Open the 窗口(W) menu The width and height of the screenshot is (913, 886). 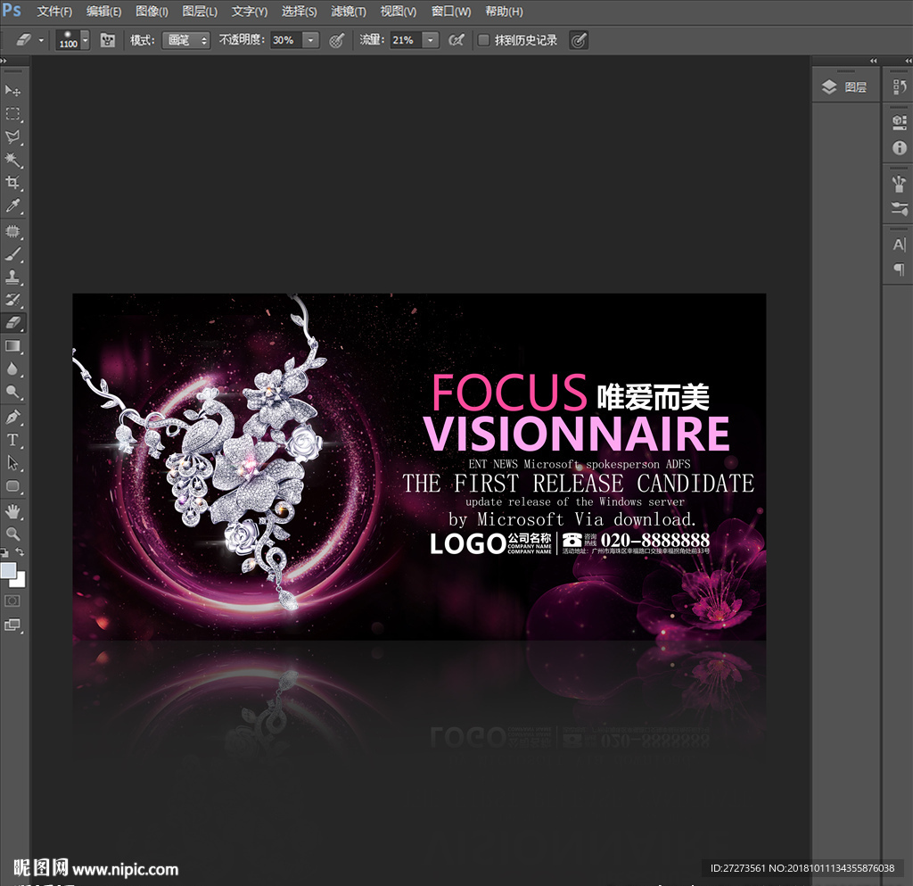point(451,12)
